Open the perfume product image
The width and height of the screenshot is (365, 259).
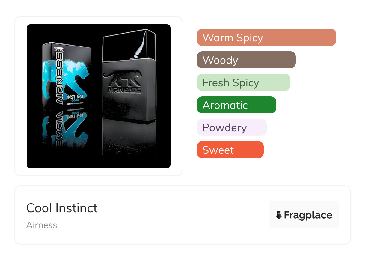click(x=99, y=96)
